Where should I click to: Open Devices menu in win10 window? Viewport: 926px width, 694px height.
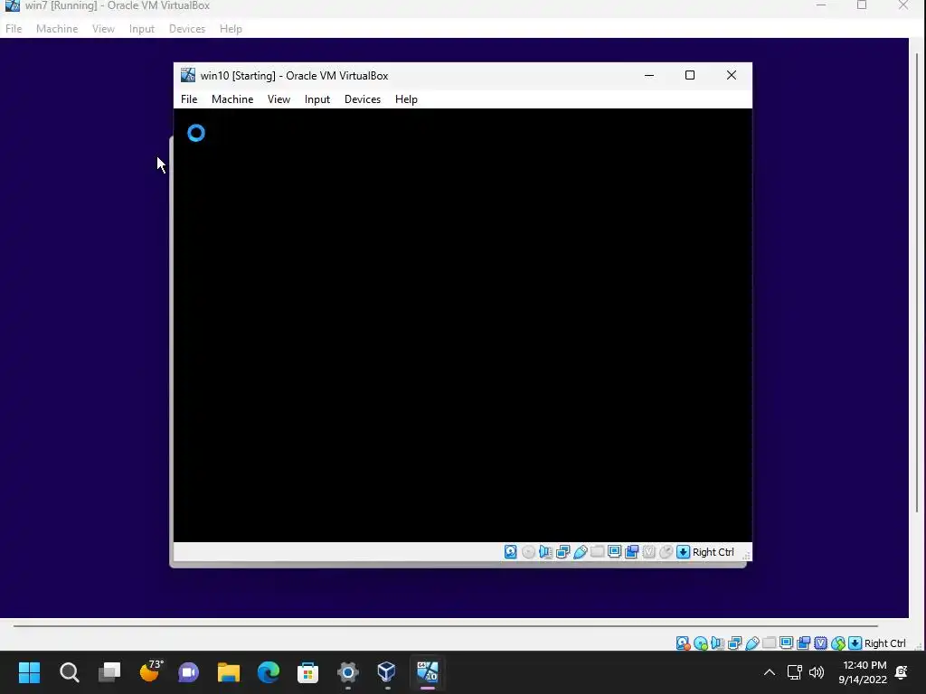pyautogui.click(x=363, y=99)
